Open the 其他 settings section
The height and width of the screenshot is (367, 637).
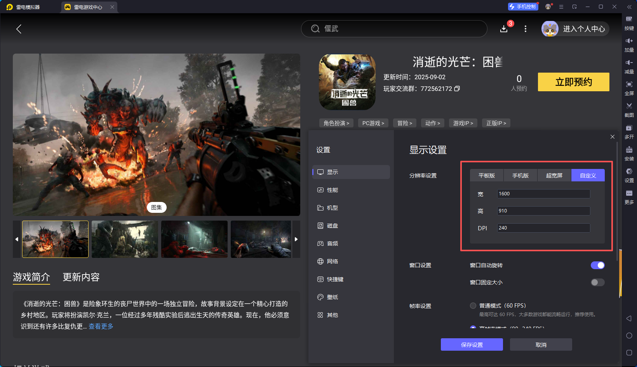pos(351,315)
